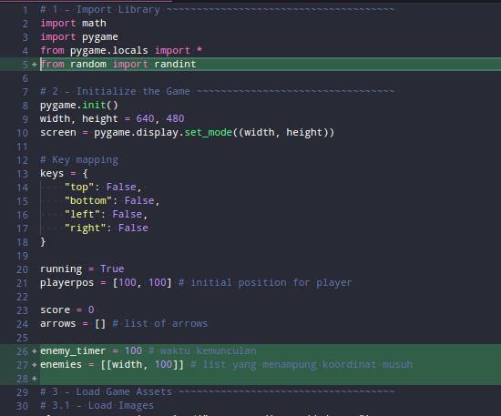
Task: Click the 'set_mode' function name
Action: (x=209, y=133)
